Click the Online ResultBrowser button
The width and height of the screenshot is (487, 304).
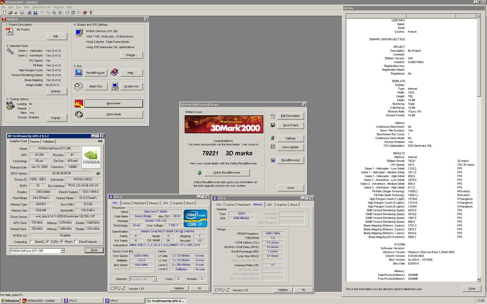[x=227, y=173]
